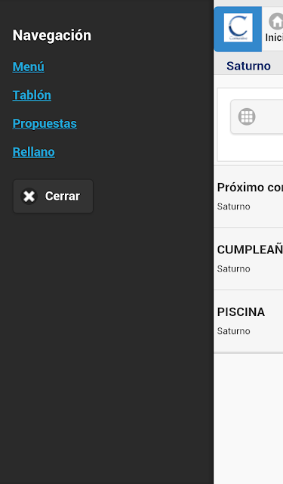Click the X icon inside Cerrar
The height and width of the screenshot is (484, 283).
click(x=29, y=196)
